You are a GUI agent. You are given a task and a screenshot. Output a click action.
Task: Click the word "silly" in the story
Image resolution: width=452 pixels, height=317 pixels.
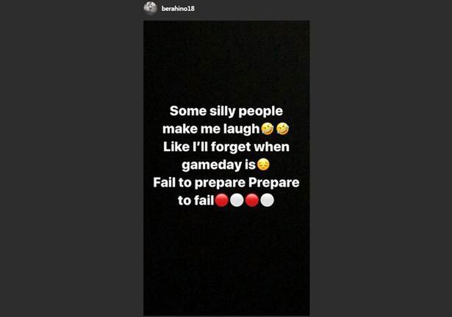point(223,112)
